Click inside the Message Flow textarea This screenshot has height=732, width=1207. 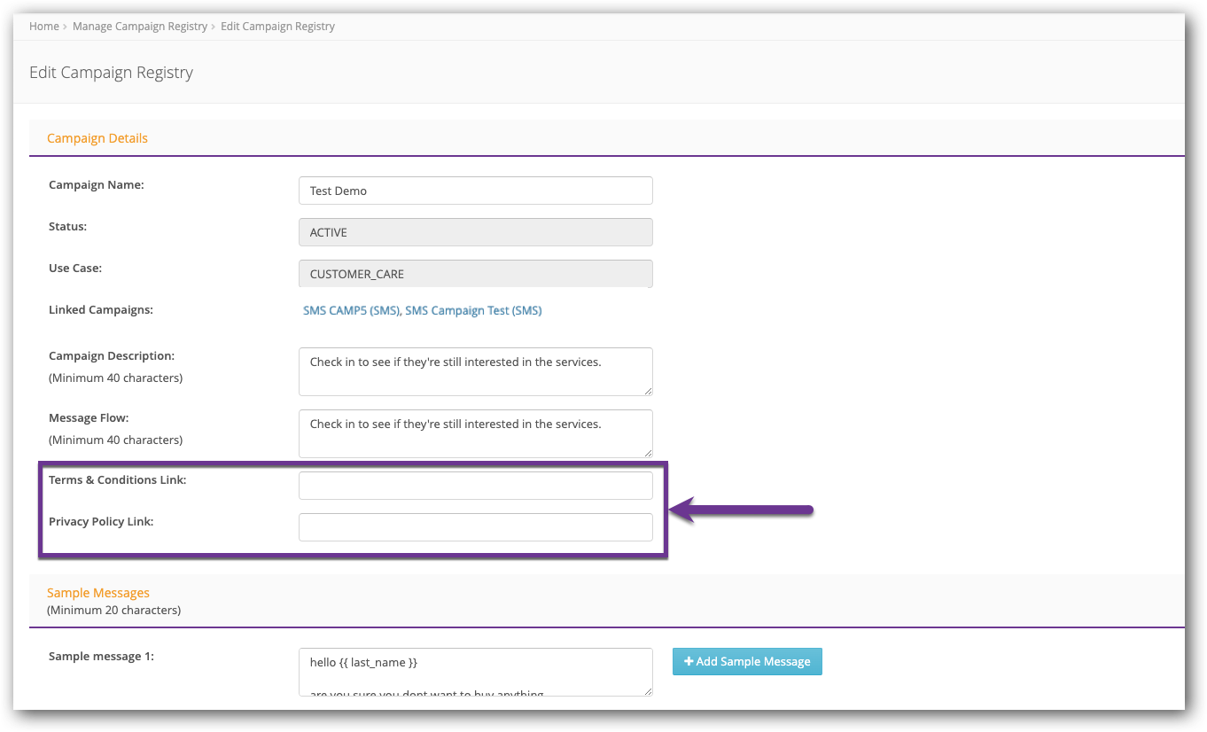475,432
